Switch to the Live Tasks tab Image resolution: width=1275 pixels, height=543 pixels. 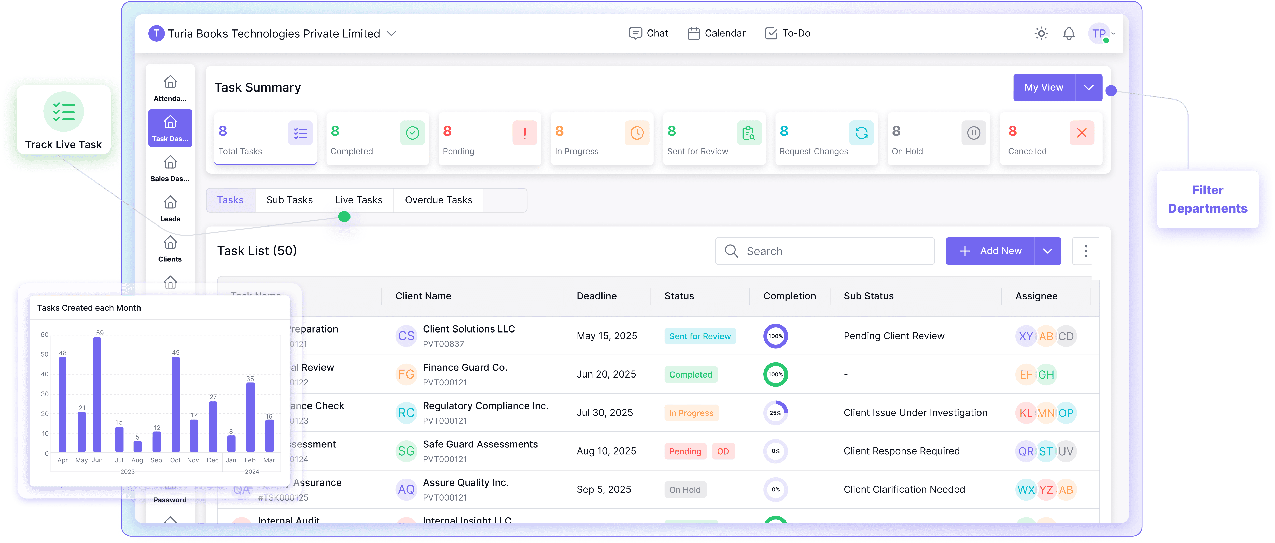click(358, 200)
